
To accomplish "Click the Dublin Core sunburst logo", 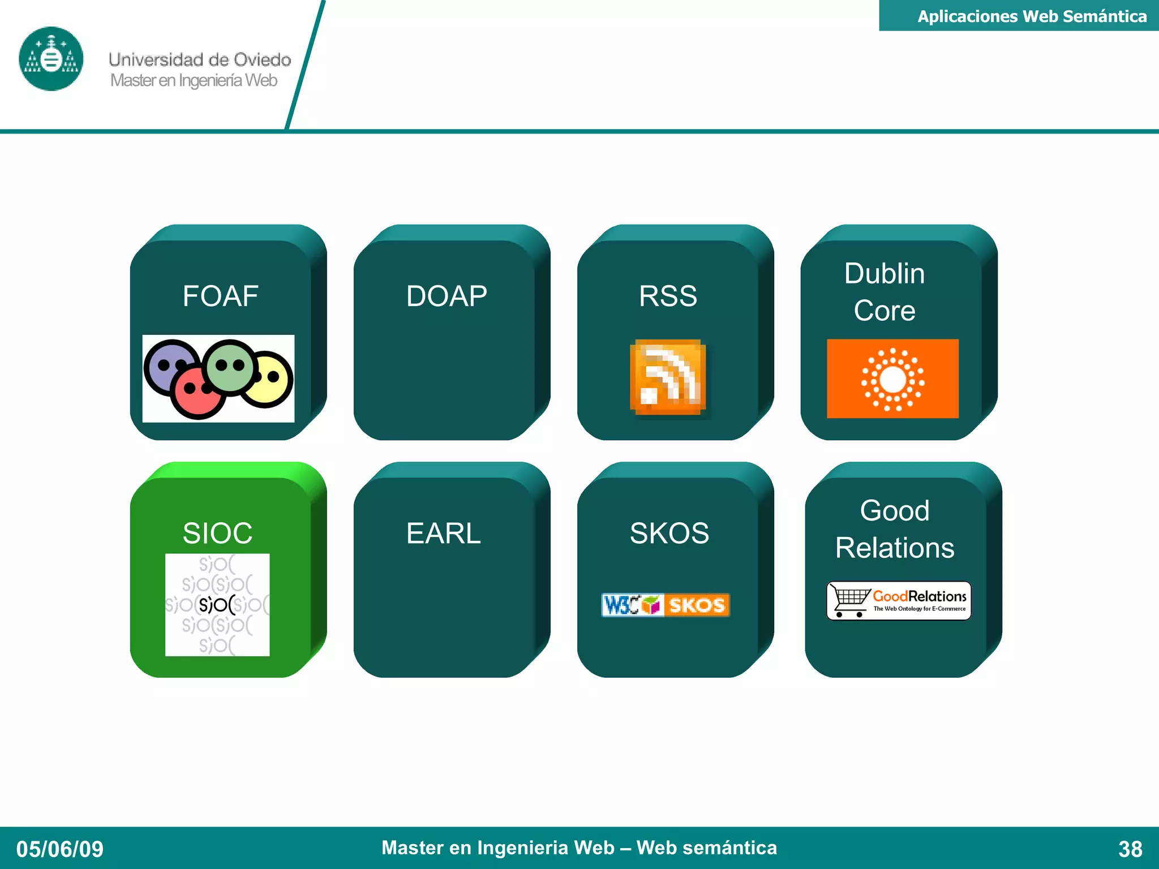I will pos(892,378).
